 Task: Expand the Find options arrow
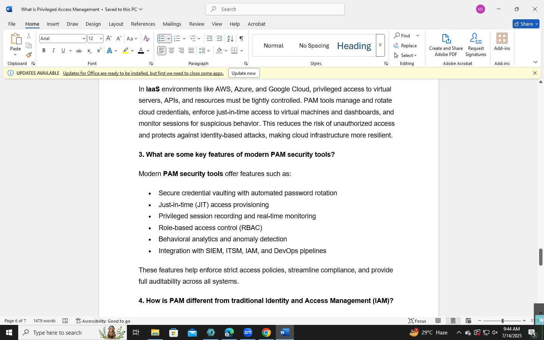[417, 36]
